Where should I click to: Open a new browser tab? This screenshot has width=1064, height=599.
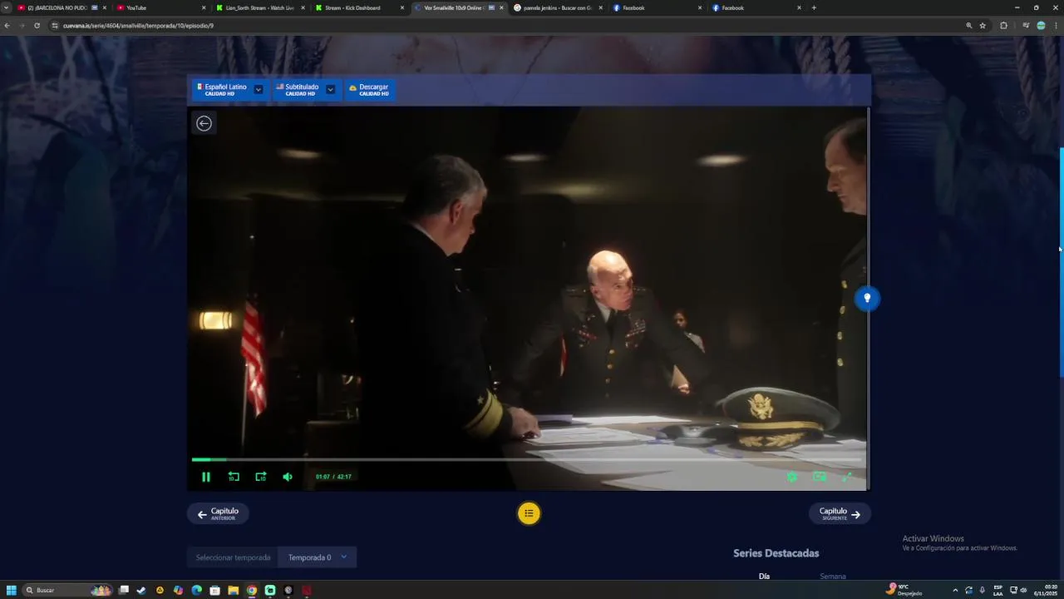coord(814,7)
